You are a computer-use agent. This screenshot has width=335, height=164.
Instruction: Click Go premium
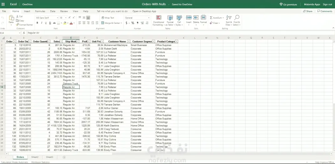coord(288,4)
